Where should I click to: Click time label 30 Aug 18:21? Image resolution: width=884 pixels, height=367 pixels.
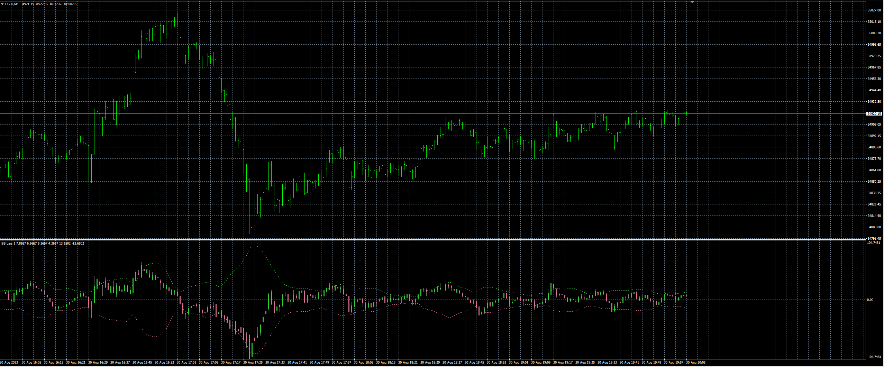(x=408, y=363)
